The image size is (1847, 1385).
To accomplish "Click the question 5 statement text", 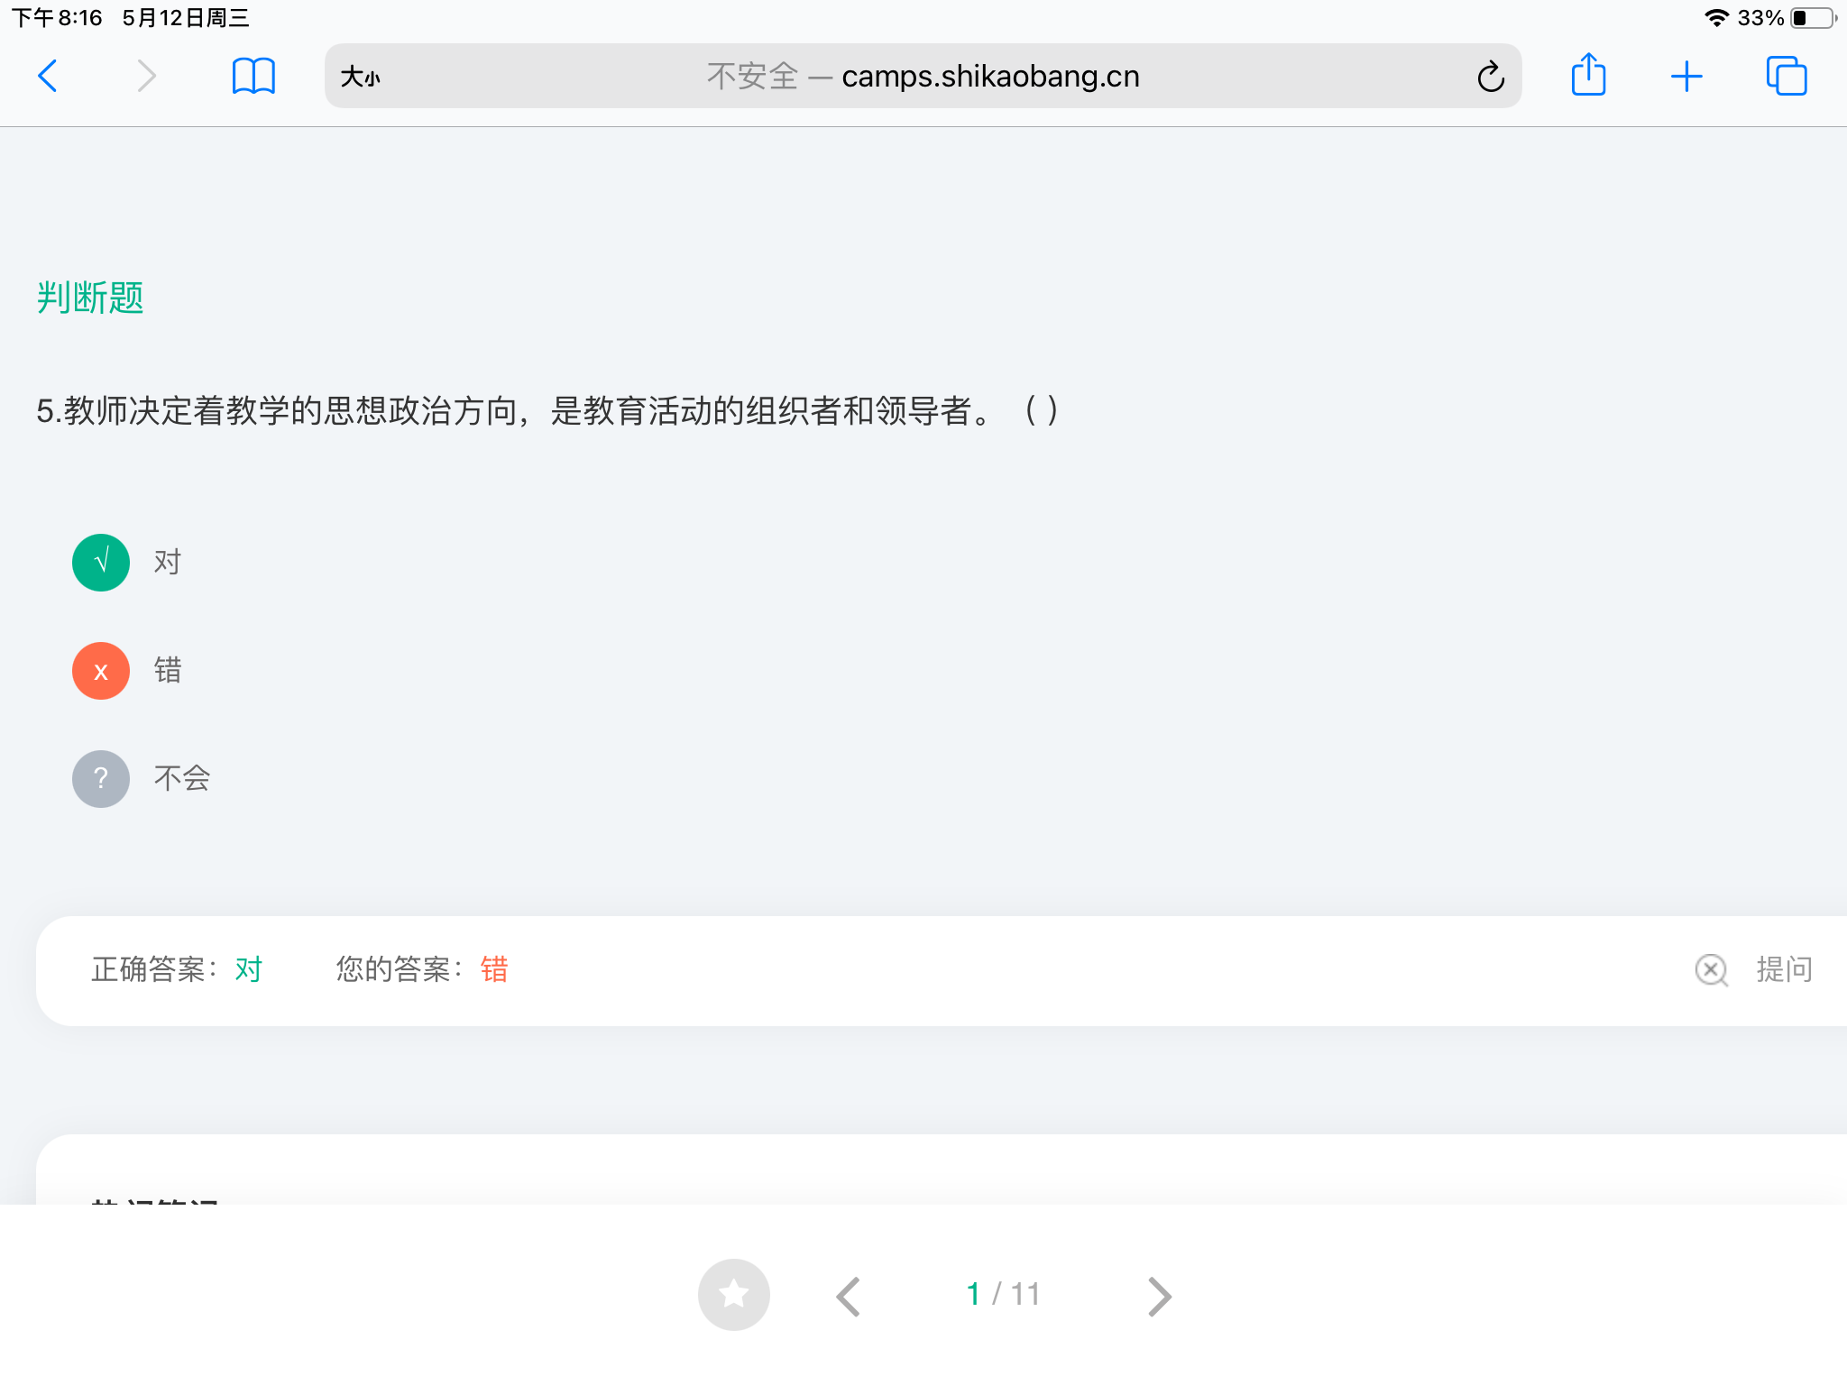I will coord(547,411).
